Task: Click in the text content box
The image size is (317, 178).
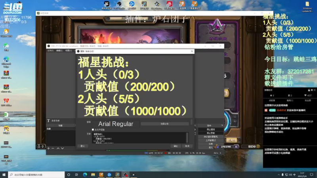Action: click(x=139, y=138)
